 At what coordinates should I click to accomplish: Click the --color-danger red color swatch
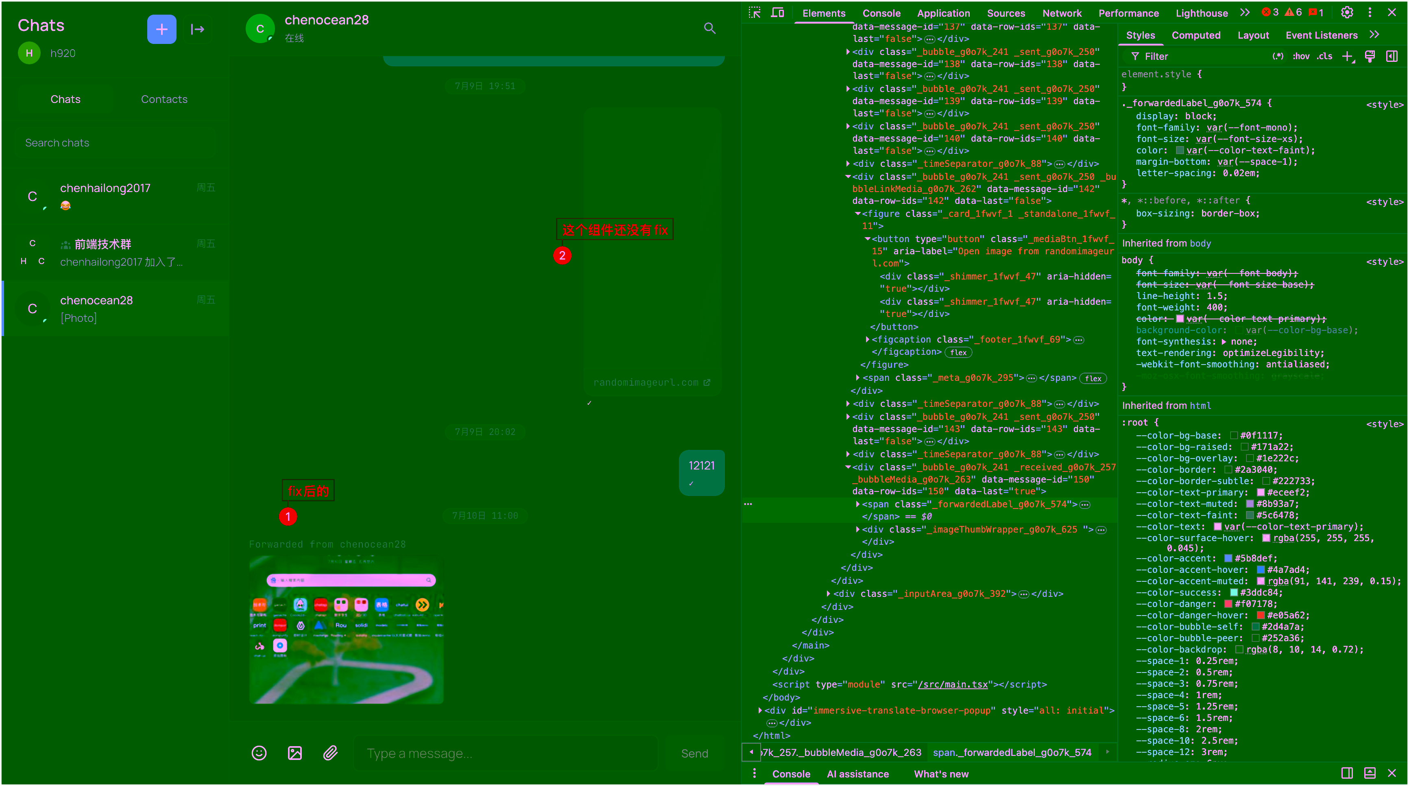1228,605
